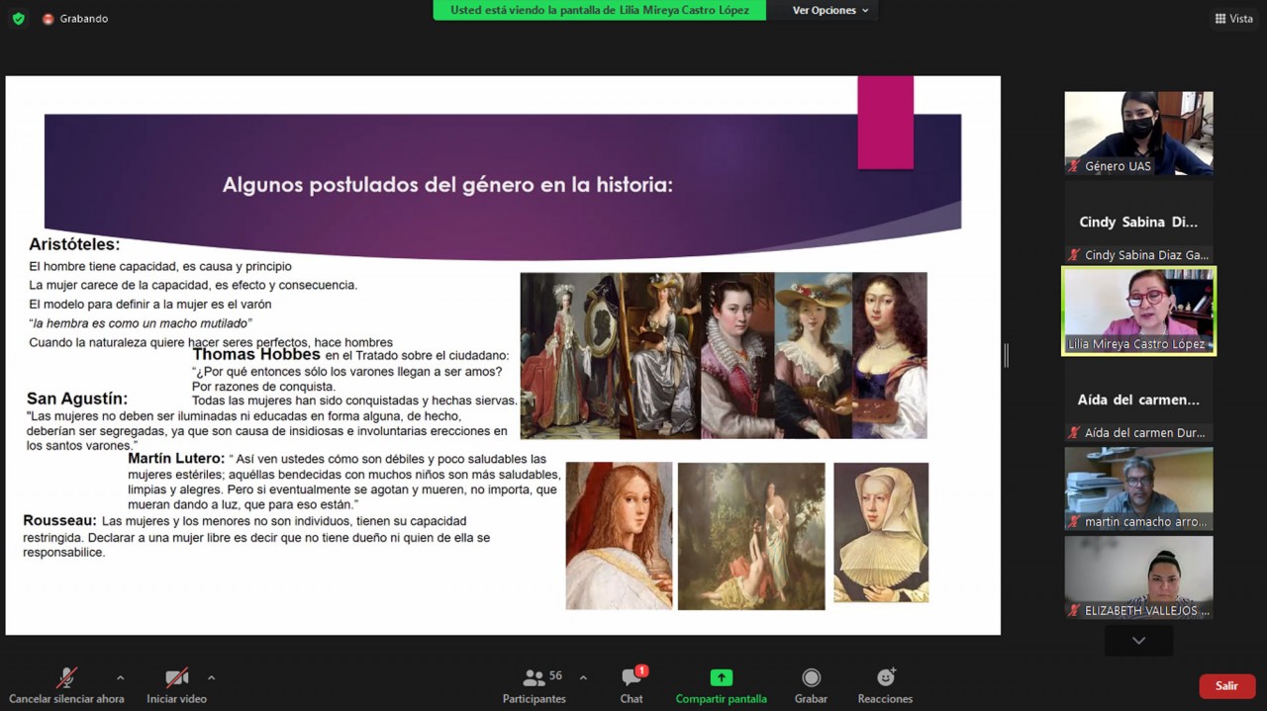Click the red-haired portrait painting
The width and height of the screenshot is (1267, 711).
click(619, 535)
